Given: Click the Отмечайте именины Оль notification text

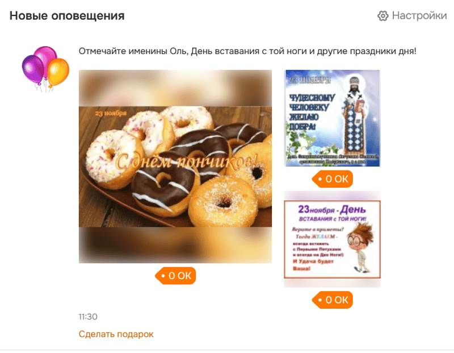Looking at the screenshot, I should coord(247,51).
